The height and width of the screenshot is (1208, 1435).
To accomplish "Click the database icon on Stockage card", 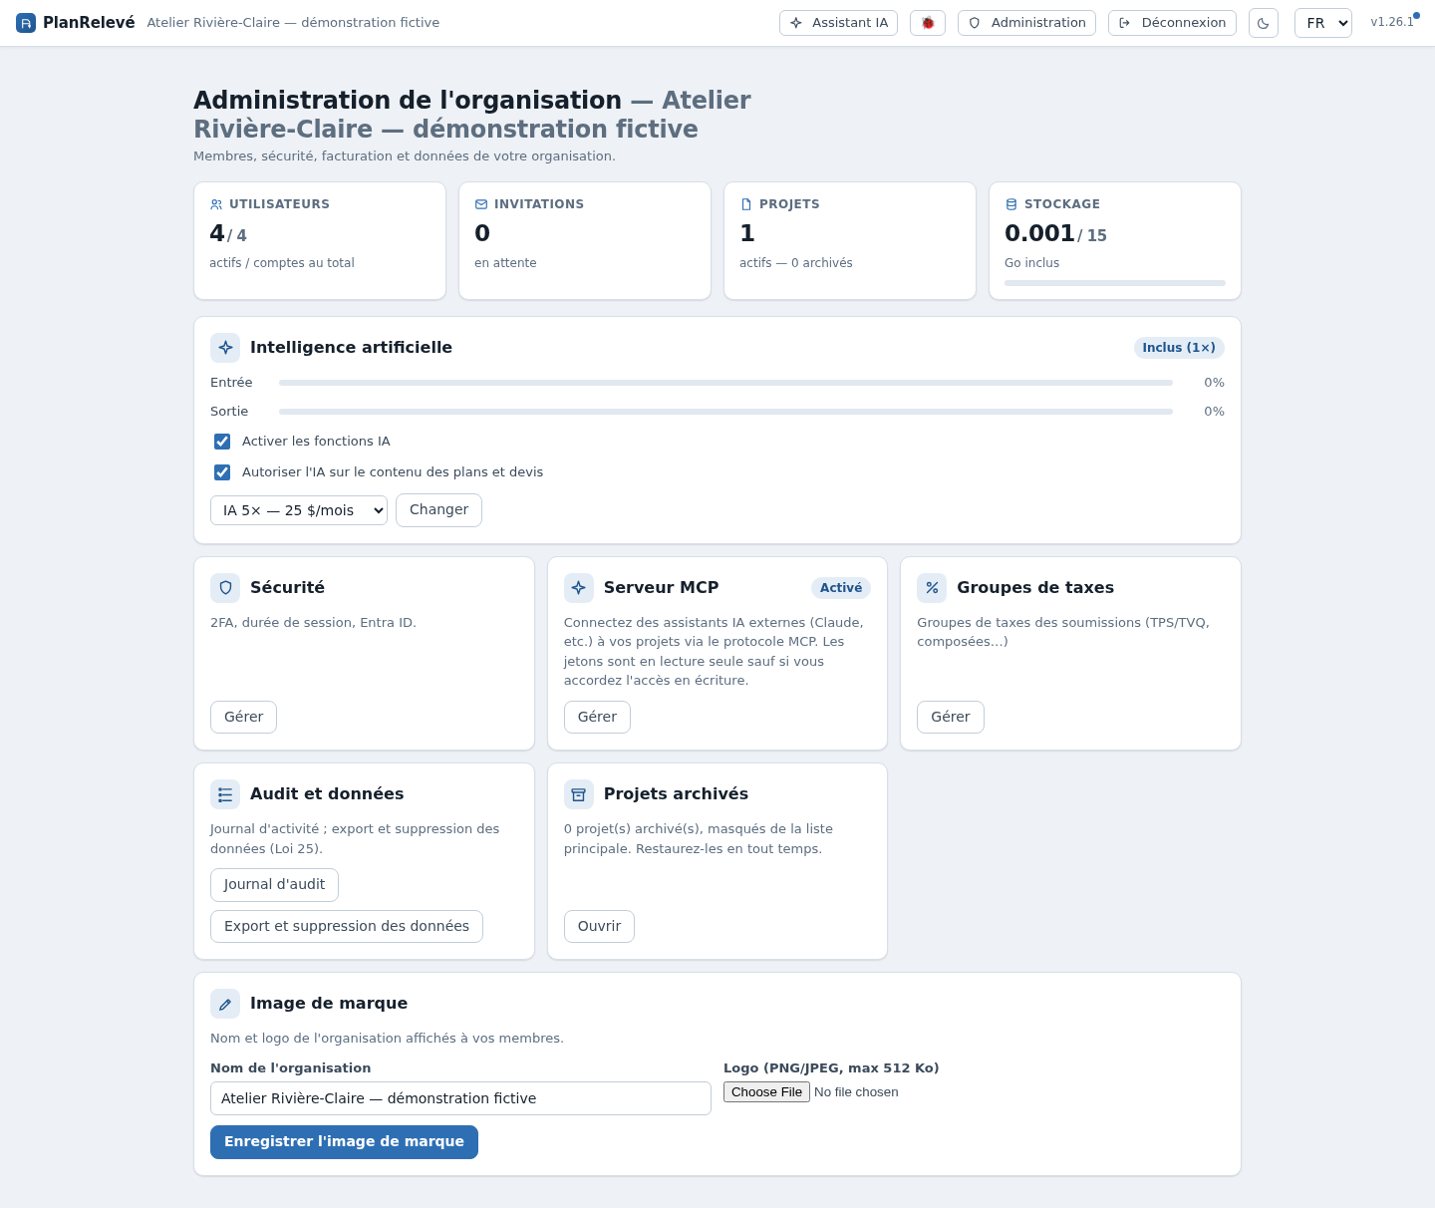I will pyautogui.click(x=1011, y=204).
